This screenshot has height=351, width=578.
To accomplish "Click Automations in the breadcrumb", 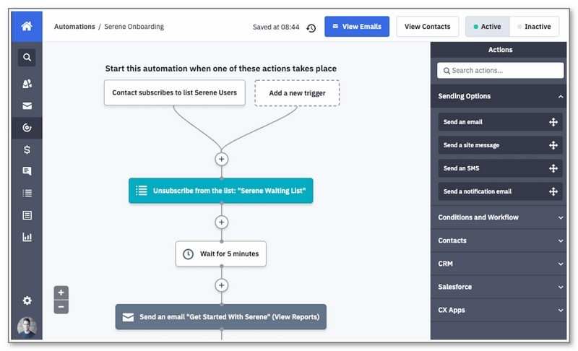I will [74, 27].
